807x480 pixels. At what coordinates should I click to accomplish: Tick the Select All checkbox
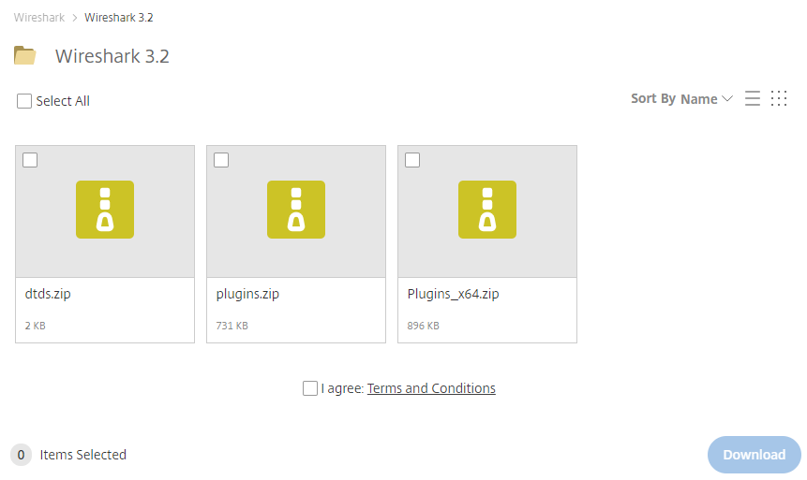(x=24, y=101)
